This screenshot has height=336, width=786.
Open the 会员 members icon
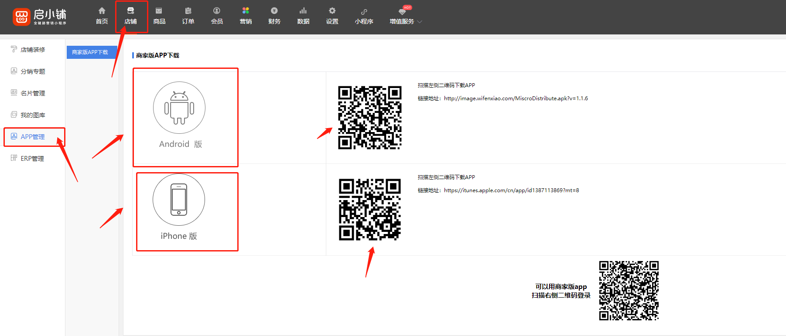[x=217, y=11]
